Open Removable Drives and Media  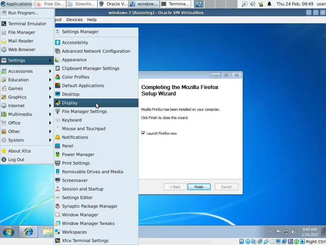96,172
